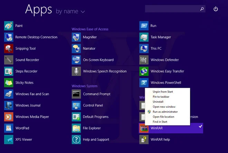Expand the 'by name' sort dropdown
The image size is (228, 153).
tap(70, 11)
